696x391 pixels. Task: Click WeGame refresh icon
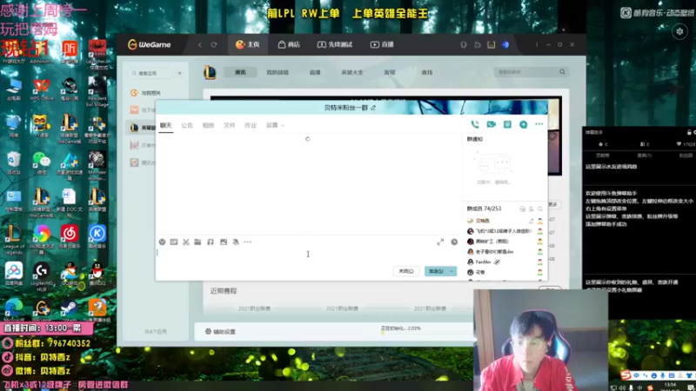214,45
